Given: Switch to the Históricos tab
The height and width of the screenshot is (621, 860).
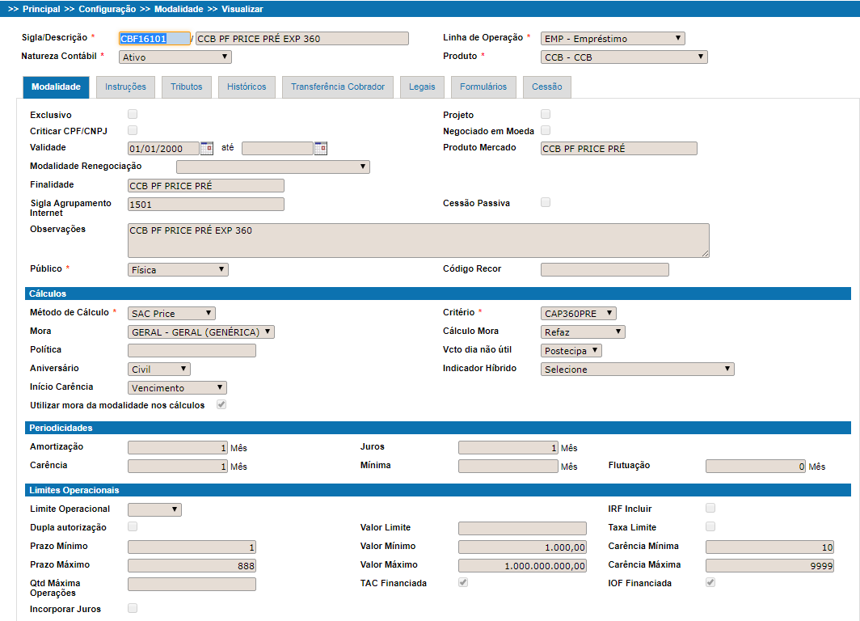Looking at the screenshot, I should [x=247, y=87].
